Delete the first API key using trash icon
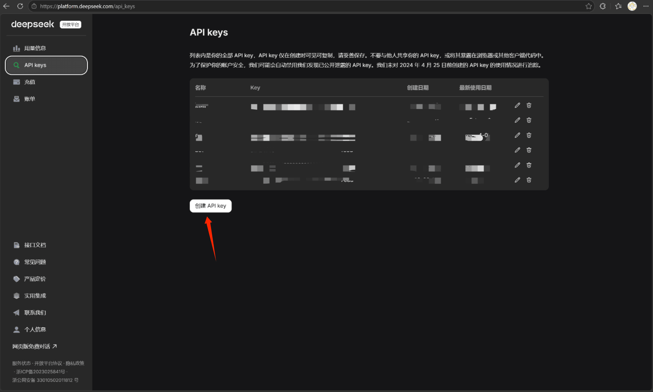This screenshot has width=653, height=392. (529, 105)
